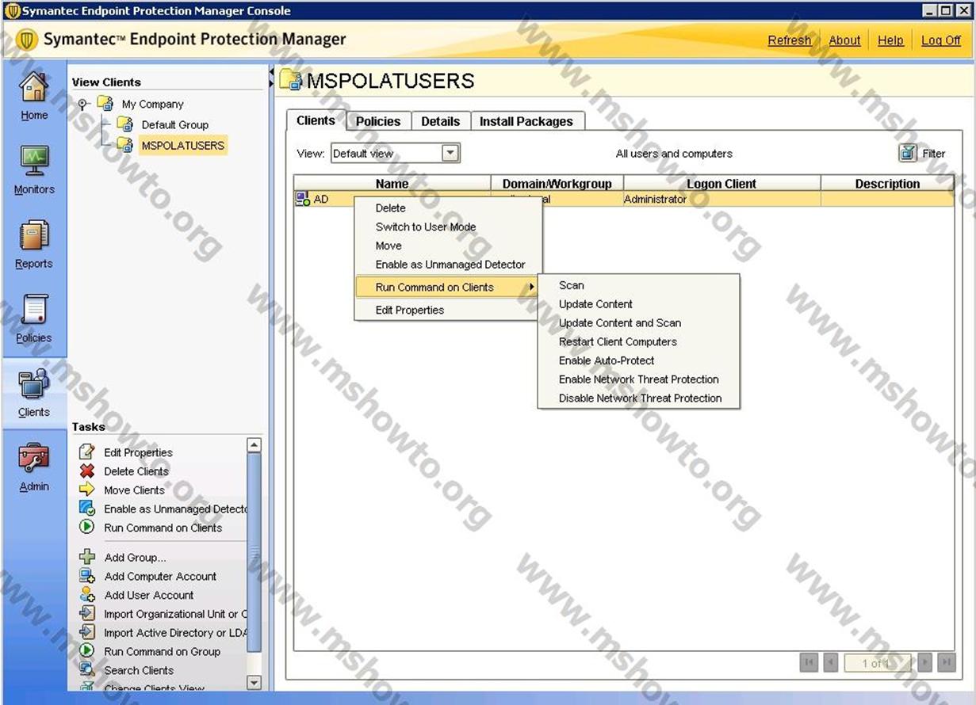Click the My Company folder icon
Viewport: 976px width, 705px height.
(105, 104)
